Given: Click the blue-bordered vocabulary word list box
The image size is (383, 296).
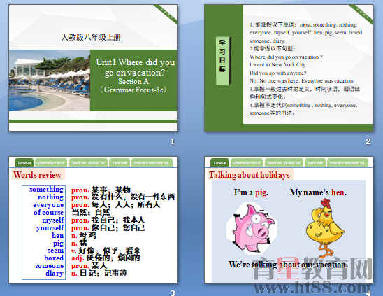Looking at the screenshot, I should click(44, 232).
